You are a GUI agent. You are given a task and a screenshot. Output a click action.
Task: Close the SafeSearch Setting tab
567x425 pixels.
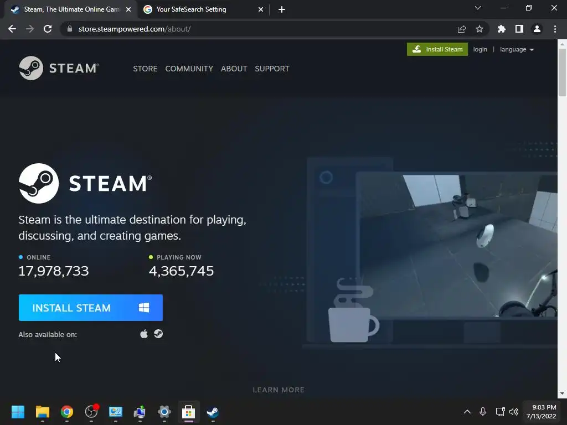point(261,10)
